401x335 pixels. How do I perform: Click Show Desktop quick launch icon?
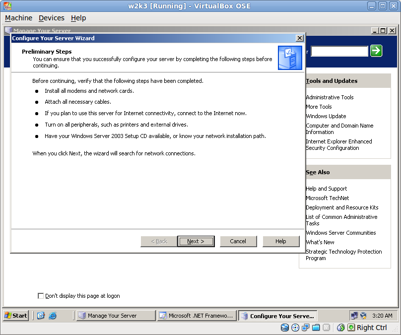[41, 316]
